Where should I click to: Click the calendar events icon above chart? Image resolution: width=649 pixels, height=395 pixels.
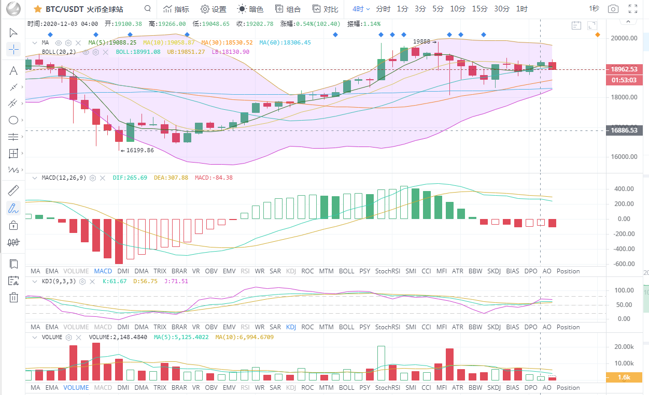click(576, 25)
